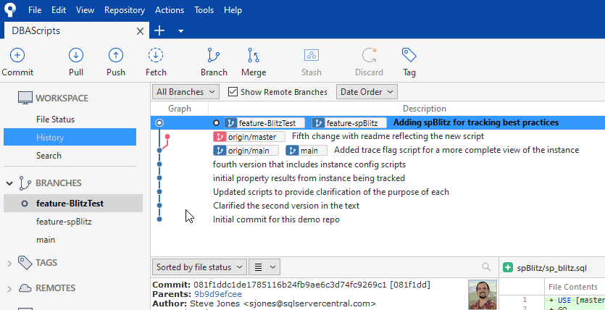Open the Tools menu
Screen dimensions: 605x310
[204, 10]
